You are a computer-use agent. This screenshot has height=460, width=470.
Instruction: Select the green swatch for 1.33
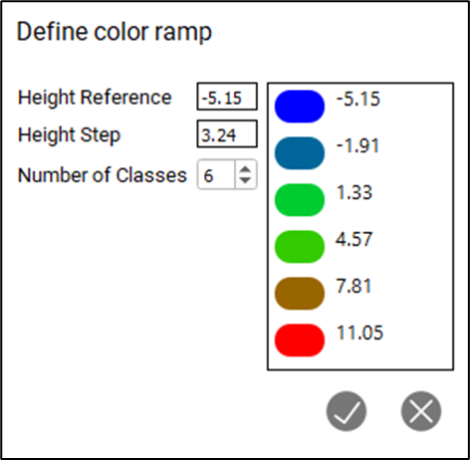click(300, 200)
